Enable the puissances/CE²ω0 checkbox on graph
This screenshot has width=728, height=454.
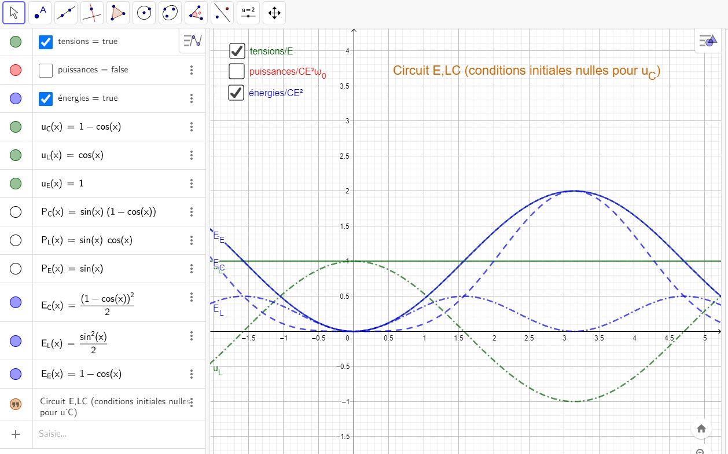[237, 71]
